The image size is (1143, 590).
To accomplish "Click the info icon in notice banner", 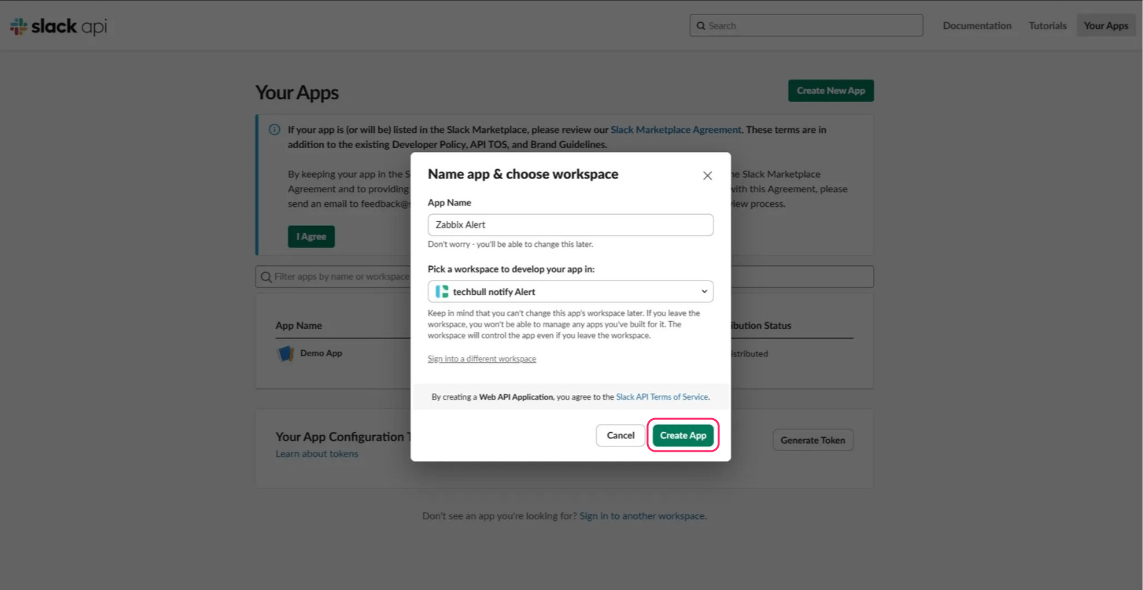I will pyautogui.click(x=275, y=130).
